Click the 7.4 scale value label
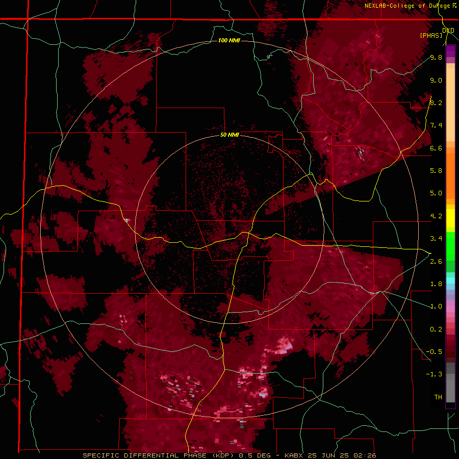Screen dimensions: 459x459 [436, 125]
